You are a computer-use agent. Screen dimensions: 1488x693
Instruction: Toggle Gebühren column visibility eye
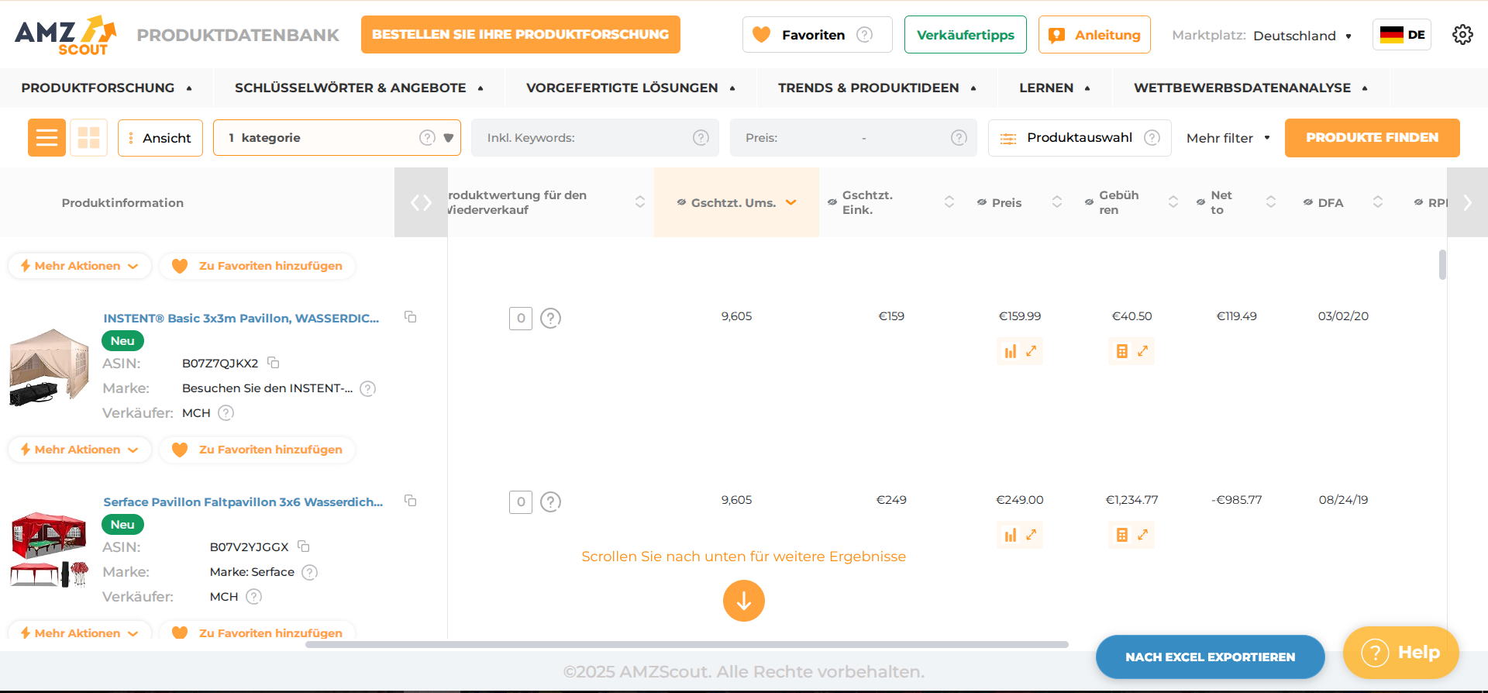[1089, 202]
